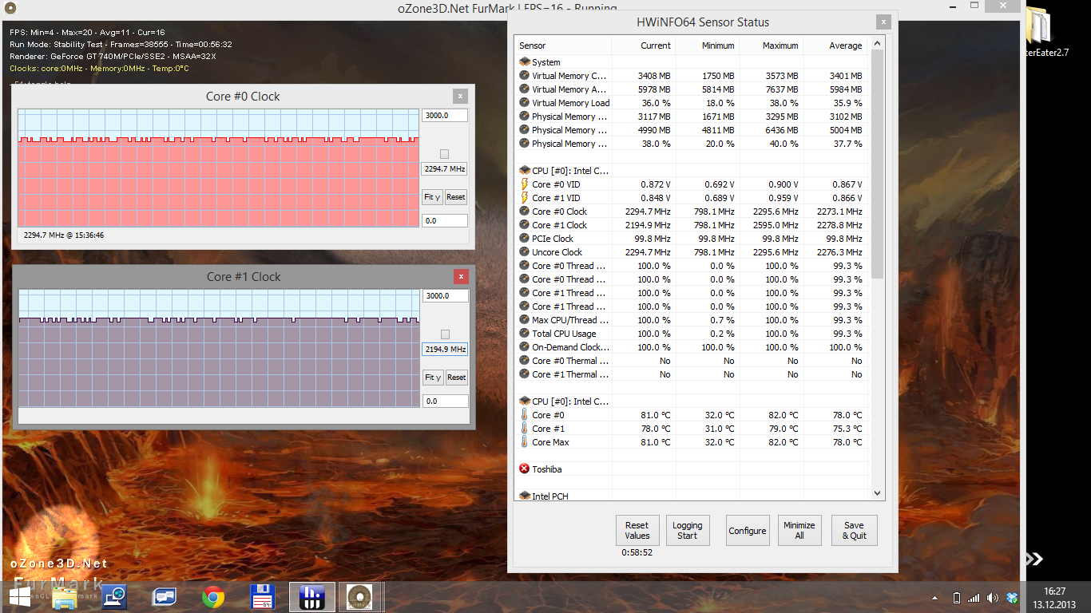Click the thermometer icon beside Core #1 temperature

(x=525, y=429)
